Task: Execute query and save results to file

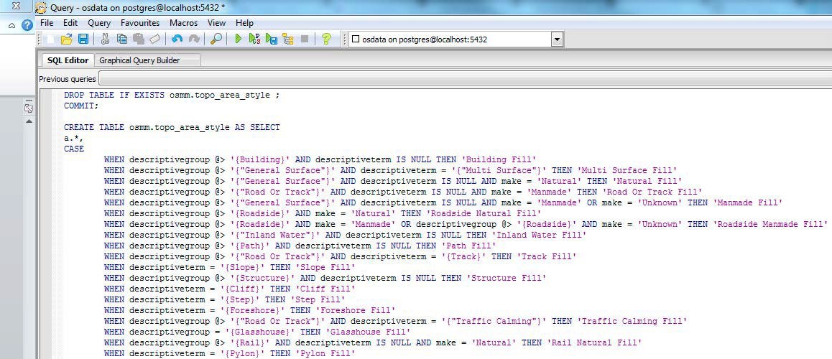Action: [x=271, y=39]
